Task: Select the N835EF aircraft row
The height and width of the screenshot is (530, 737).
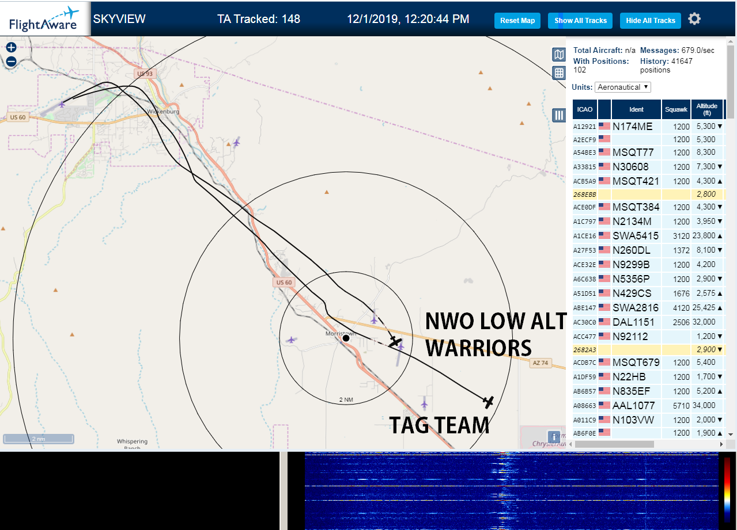Action: click(648, 391)
